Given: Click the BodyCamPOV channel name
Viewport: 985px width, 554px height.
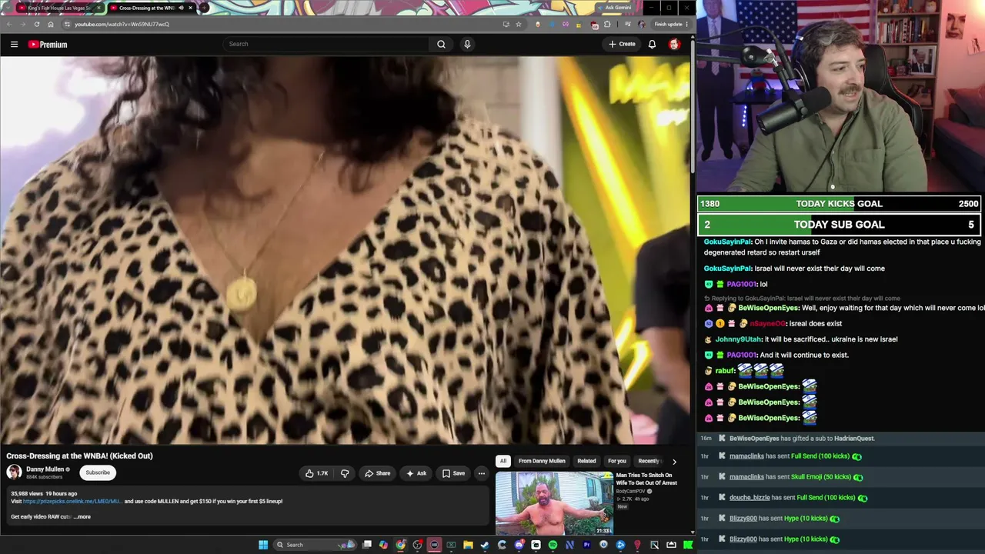Looking at the screenshot, I should [631, 492].
